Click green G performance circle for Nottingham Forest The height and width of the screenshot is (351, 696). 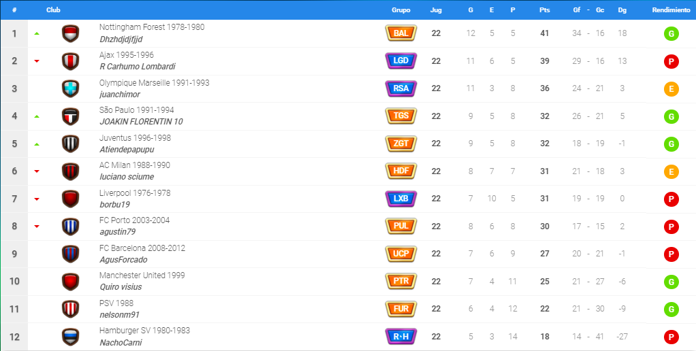click(x=671, y=34)
